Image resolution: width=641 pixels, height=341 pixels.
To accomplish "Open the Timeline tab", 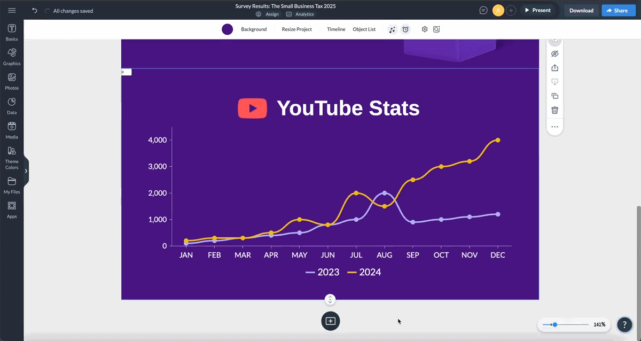I will [336, 29].
